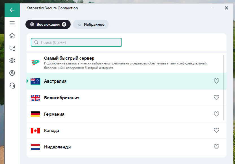Open the support headset icon

12,85
